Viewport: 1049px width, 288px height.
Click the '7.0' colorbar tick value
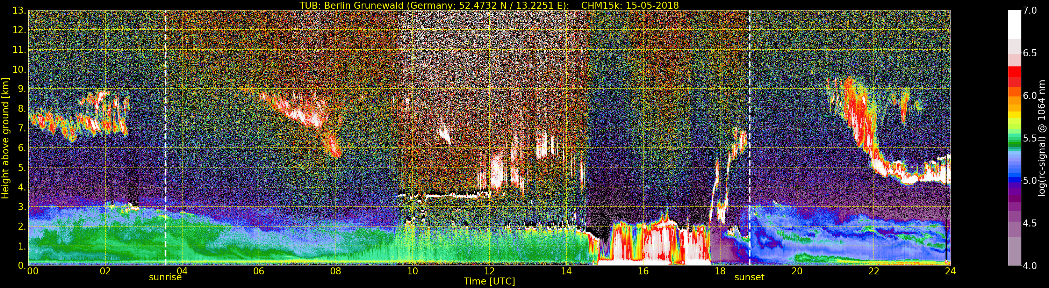1030,10
